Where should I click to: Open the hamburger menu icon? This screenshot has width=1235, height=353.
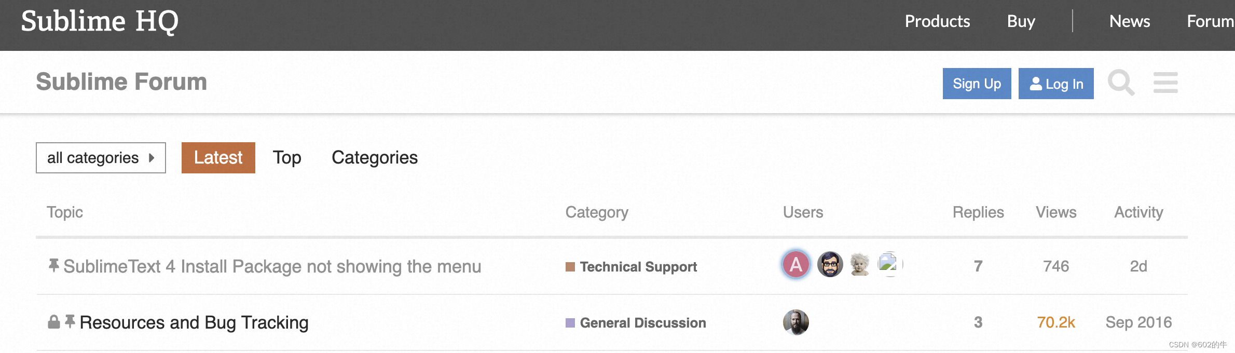click(x=1165, y=83)
